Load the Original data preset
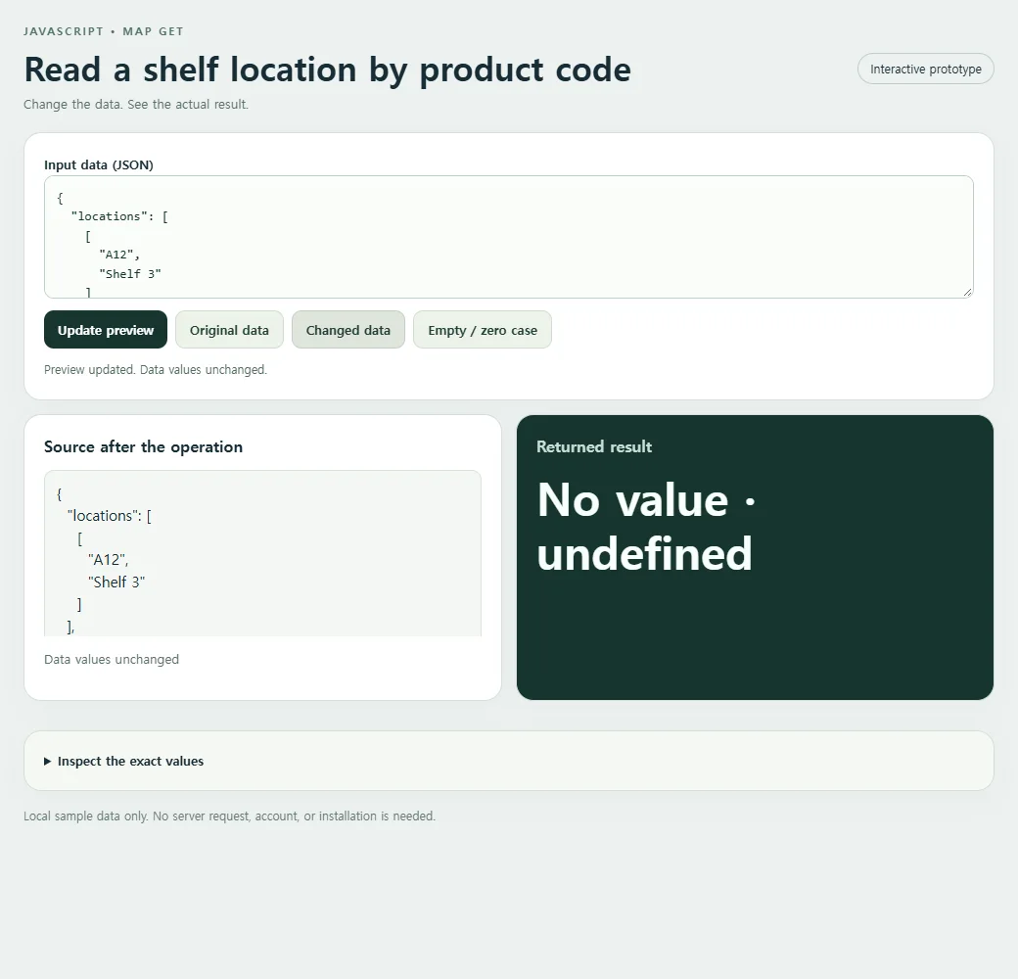 (229, 330)
